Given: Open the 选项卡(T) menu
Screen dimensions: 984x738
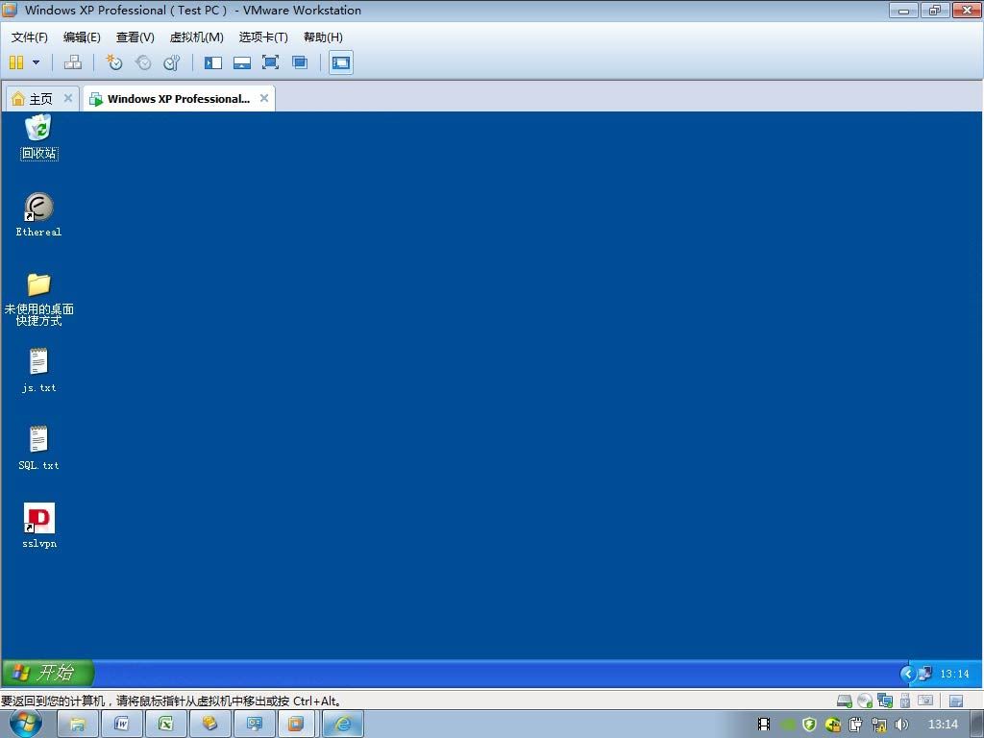Looking at the screenshot, I should pyautogui.click(x=263, y=37).
